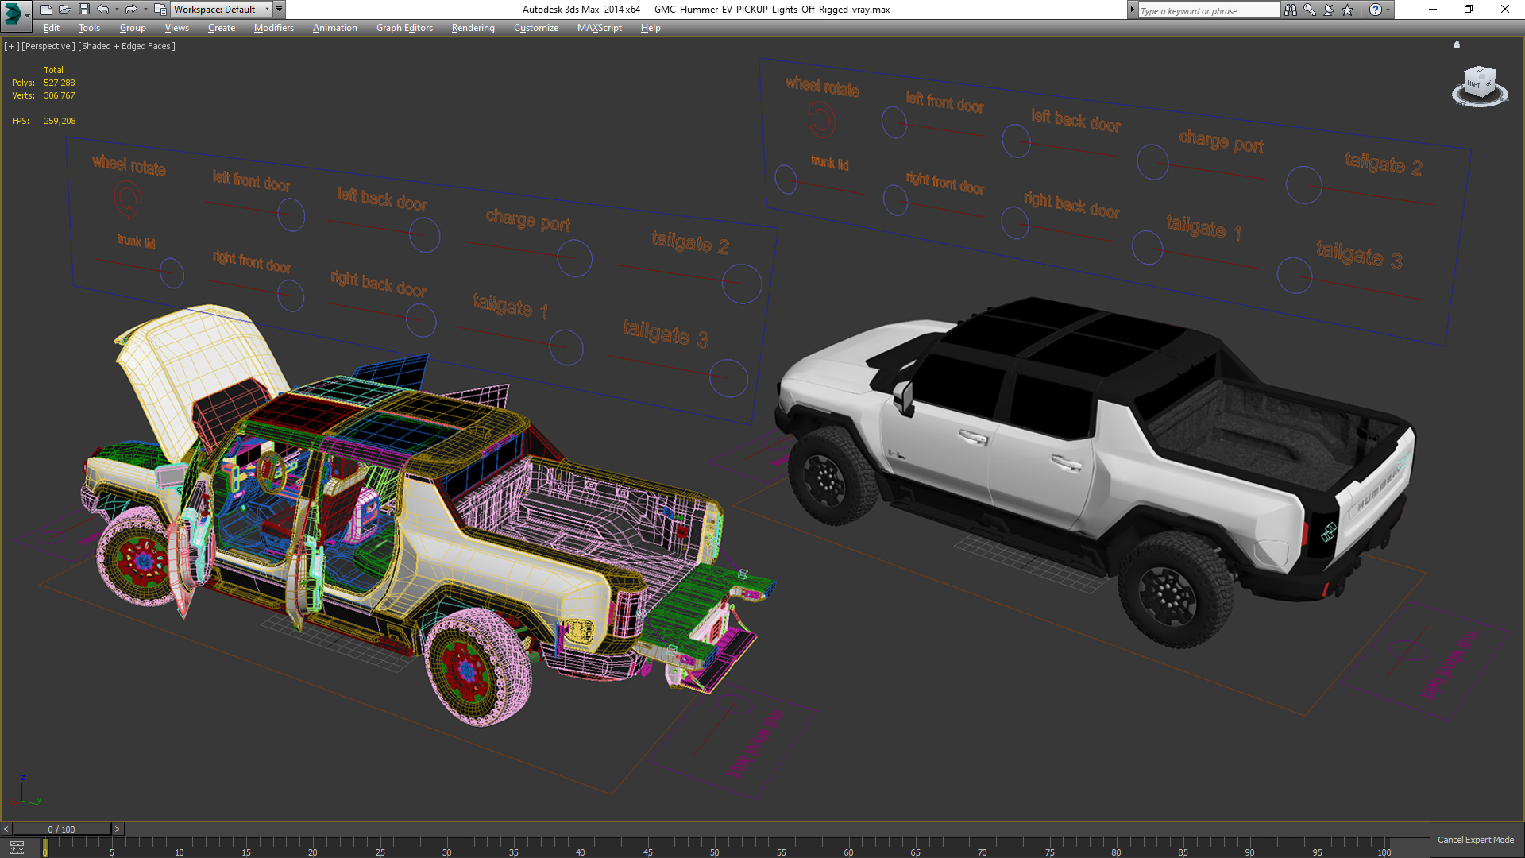
Task: Open the Edit menu
Action: [52, 28]
